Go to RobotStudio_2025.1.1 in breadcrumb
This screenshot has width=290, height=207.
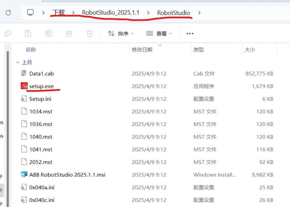pos(111,13)
